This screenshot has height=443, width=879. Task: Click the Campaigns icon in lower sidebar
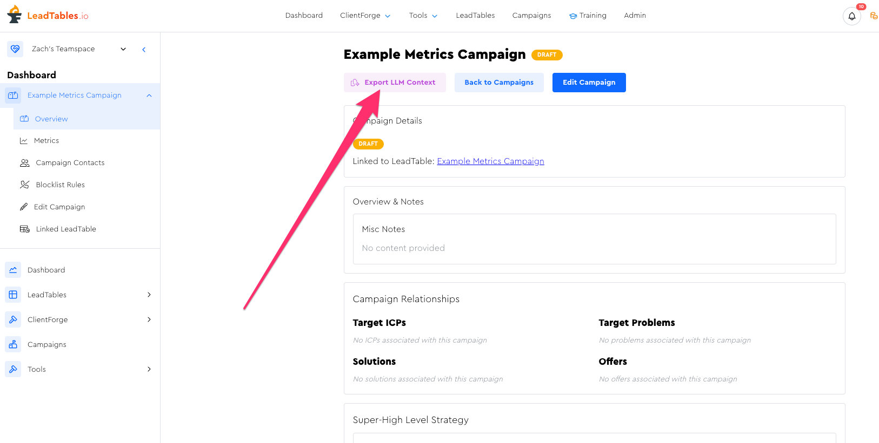(x=14, y=344)
